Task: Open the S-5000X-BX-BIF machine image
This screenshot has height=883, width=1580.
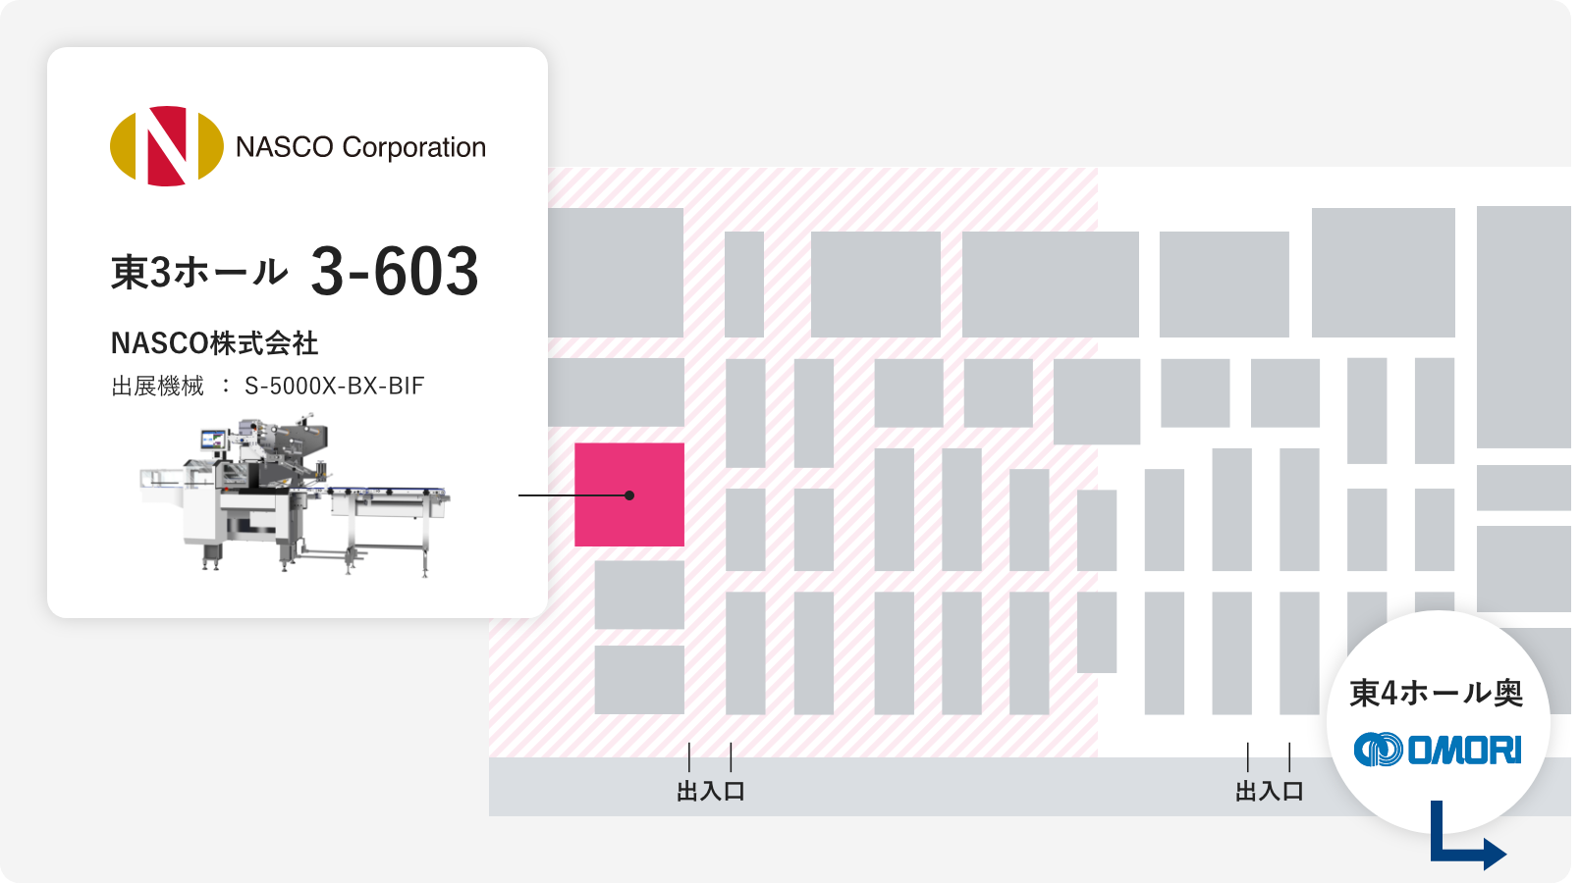Action: pos(295,497)
